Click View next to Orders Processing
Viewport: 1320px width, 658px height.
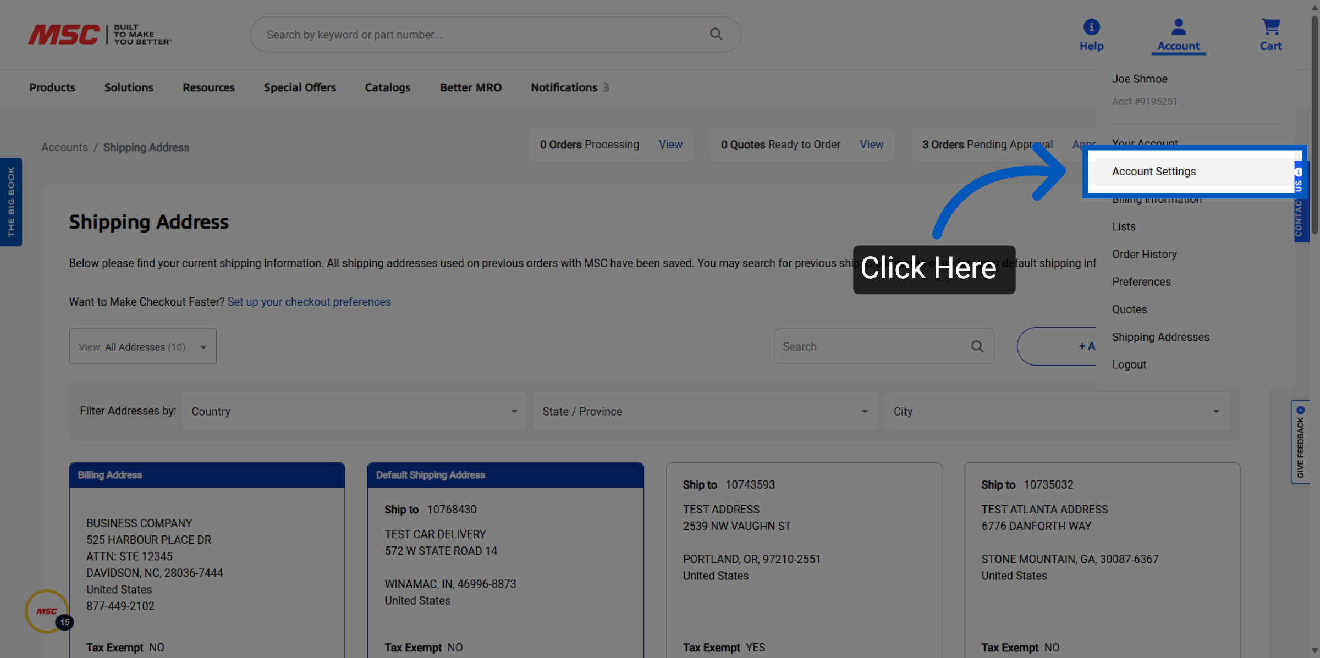coord(670,145)
